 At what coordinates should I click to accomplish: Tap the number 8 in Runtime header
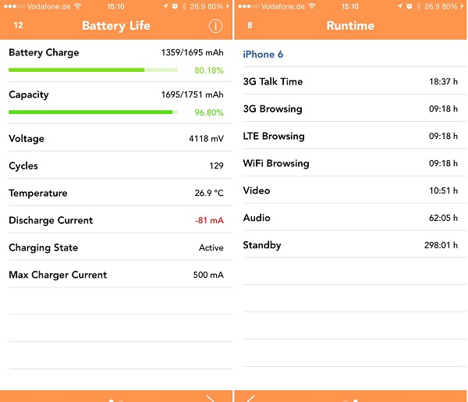point(250,26)
